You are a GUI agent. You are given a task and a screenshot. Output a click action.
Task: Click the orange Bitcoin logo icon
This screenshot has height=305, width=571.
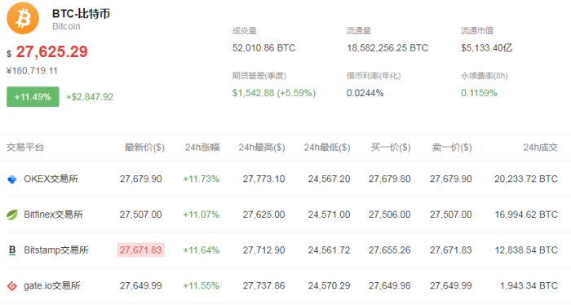point(23,18)
